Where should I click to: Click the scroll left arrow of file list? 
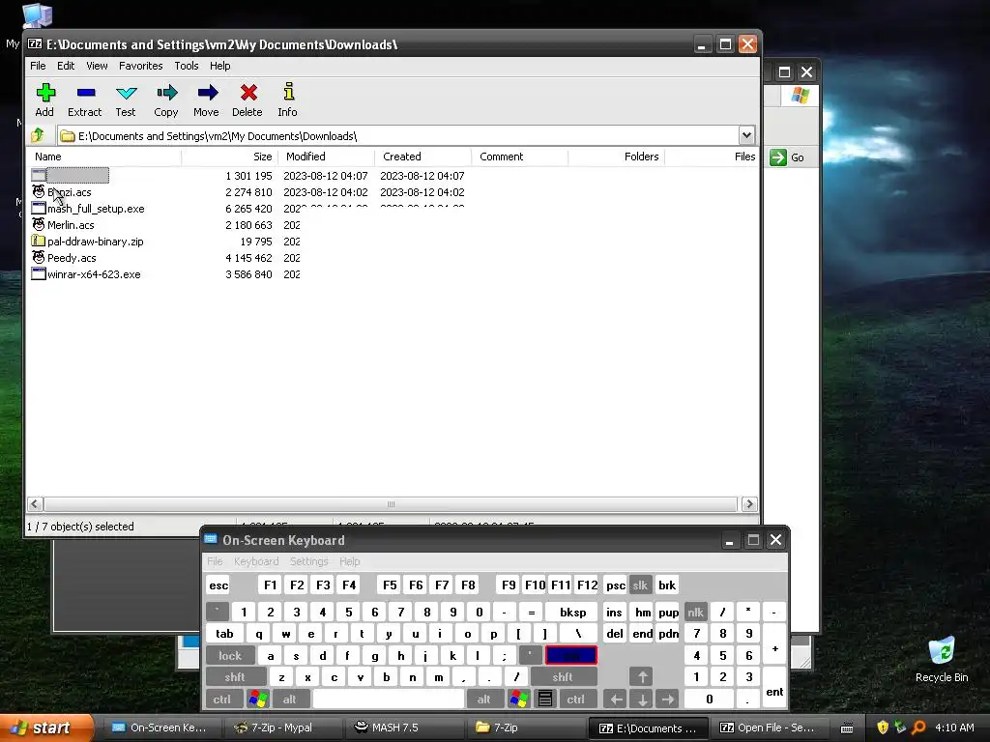(36, 504)
